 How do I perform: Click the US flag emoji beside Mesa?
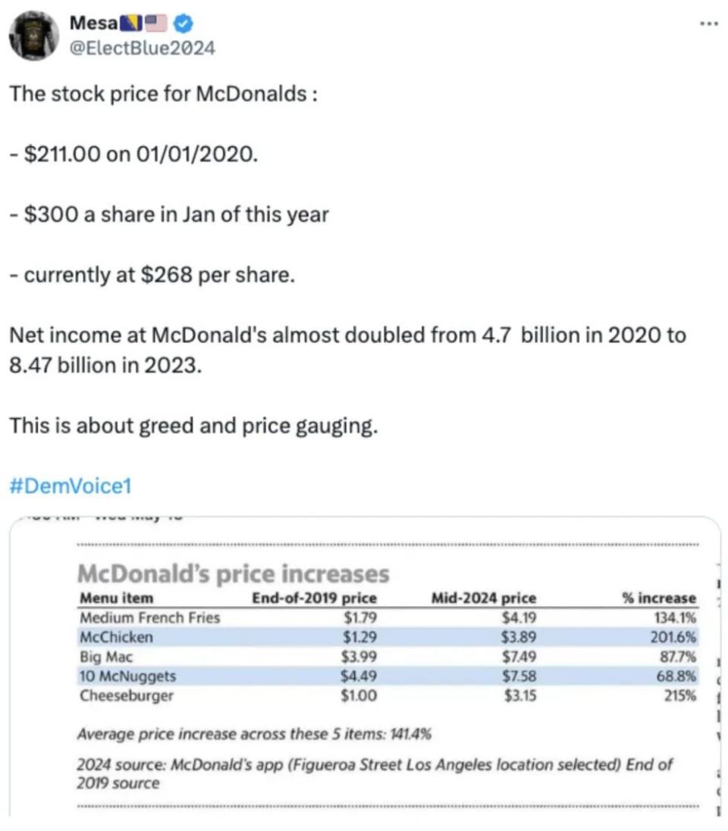155,23
